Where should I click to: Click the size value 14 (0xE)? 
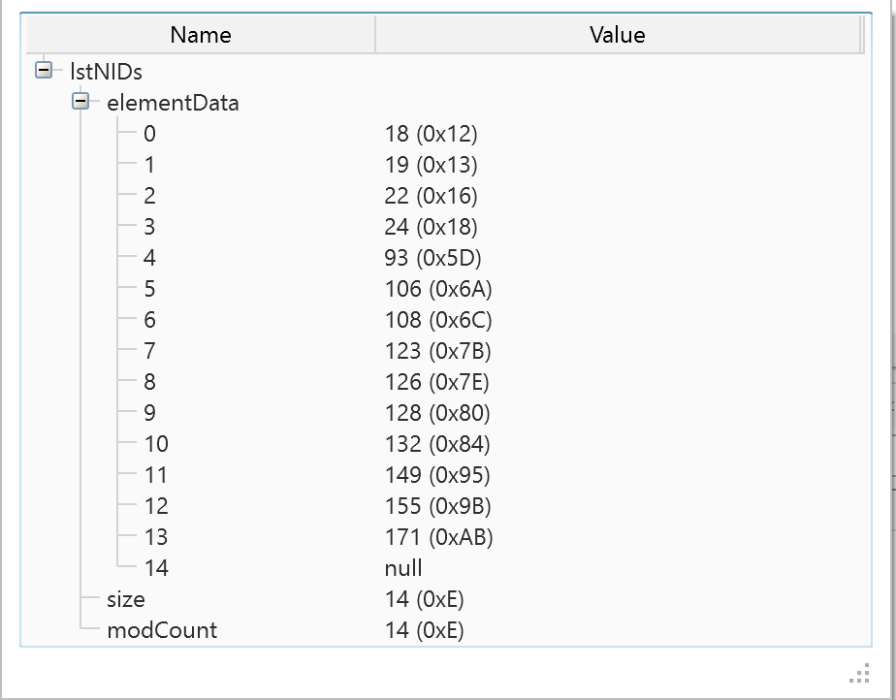point(424,599)
